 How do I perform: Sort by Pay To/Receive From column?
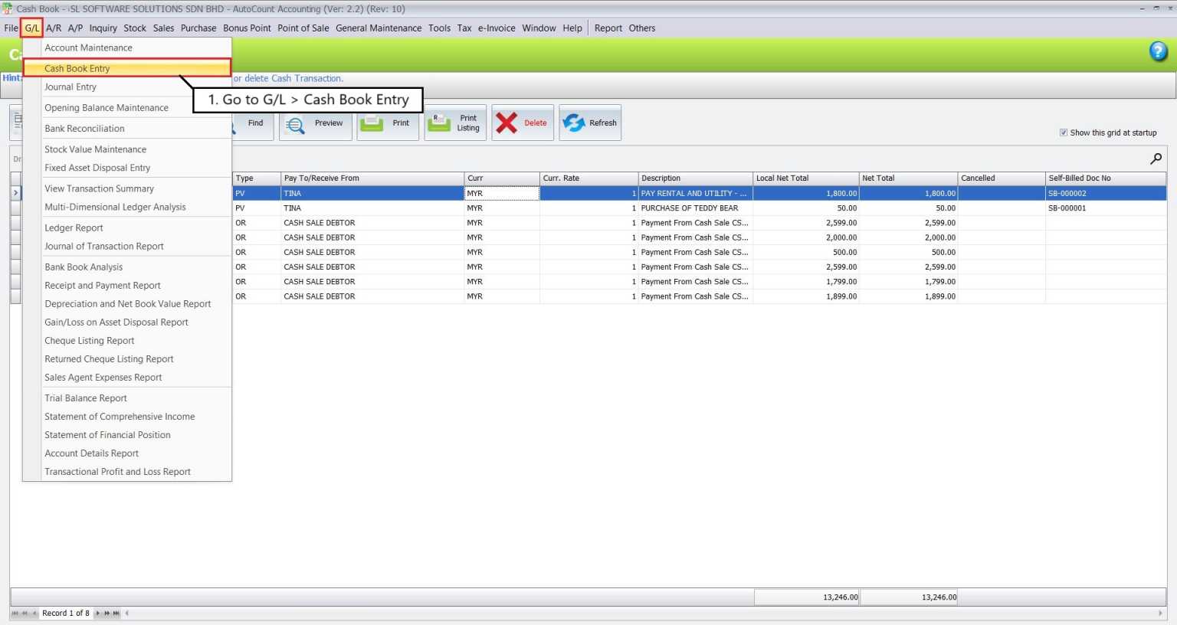372,178
